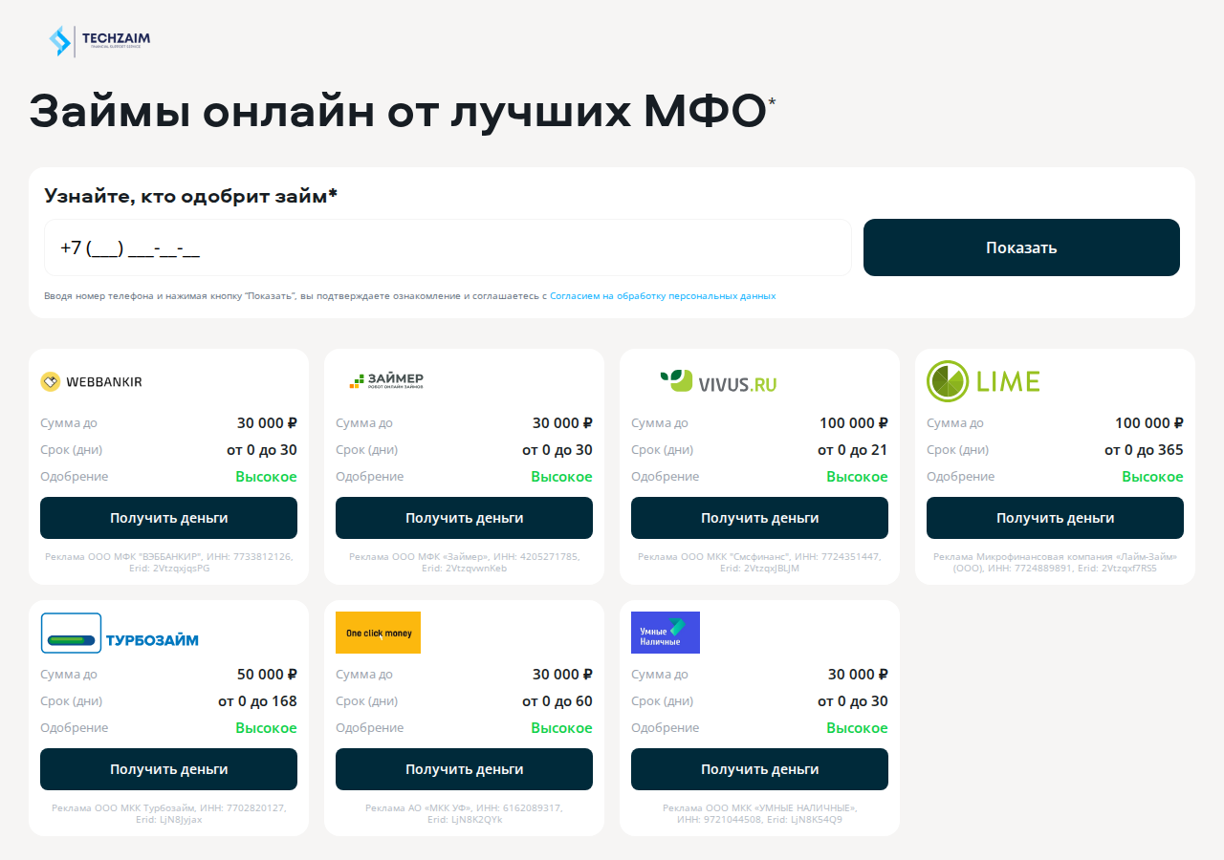Click the УМНЫЕ НАЛИЧНЫЕ ad disclaimer text
Image resolution: width=1224 pixels, height=860 pixels.
point(759,813)
